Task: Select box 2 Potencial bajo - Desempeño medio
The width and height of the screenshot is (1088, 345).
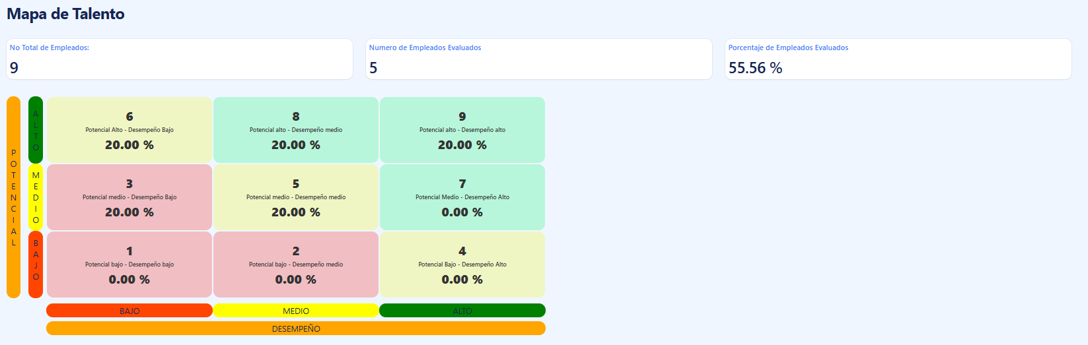Action: point(296,265)
